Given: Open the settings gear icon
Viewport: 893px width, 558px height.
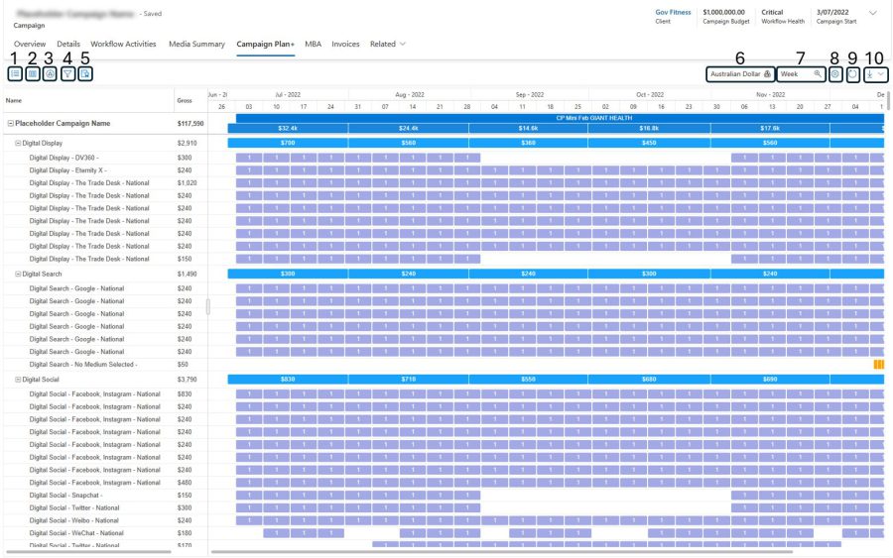Looking at the screenshot, I should (835, 73).
